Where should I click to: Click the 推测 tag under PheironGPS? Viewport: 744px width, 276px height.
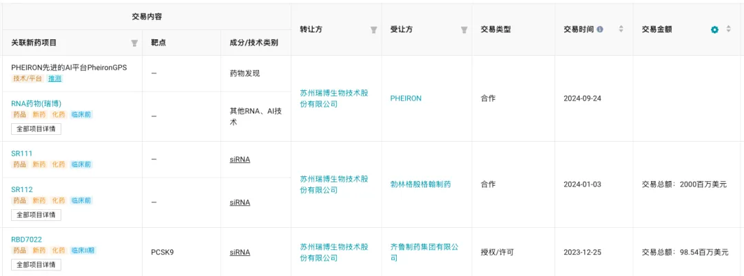(x=54, y=78)
